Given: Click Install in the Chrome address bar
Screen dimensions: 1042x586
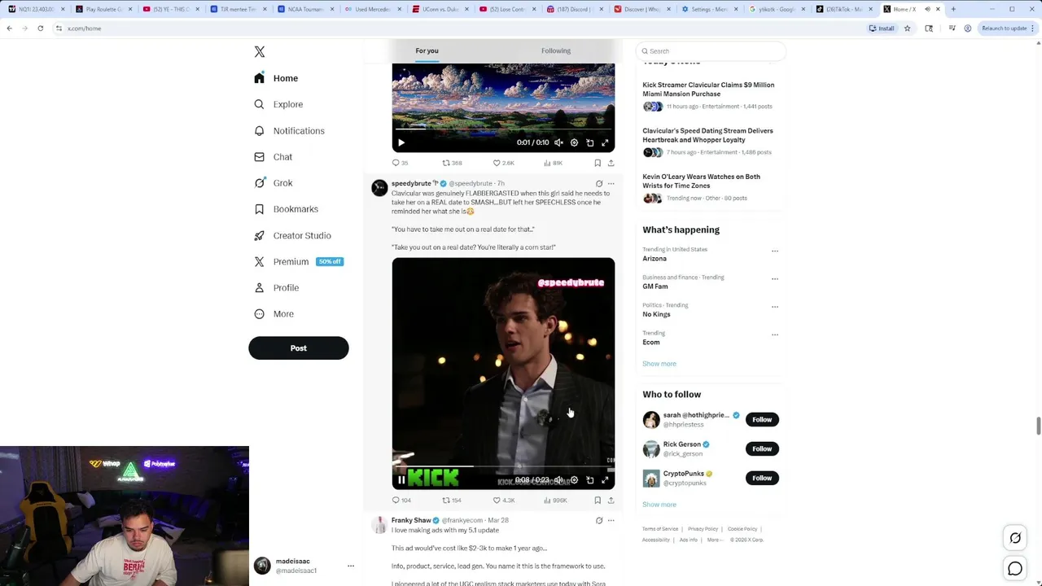Looking at the screenshot, I should pos(882,28).
